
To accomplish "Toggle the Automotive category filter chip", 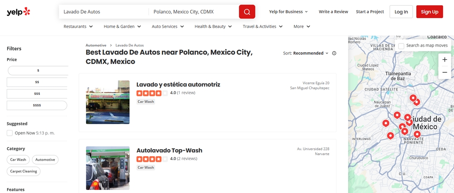I will pos(45,160).
